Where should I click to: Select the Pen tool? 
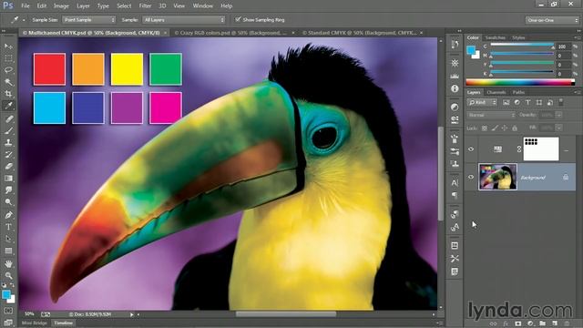tap(8, 215)
